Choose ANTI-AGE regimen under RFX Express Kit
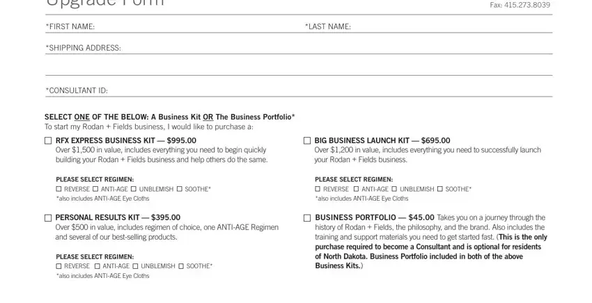592x303 pixels. coord(95,189)
